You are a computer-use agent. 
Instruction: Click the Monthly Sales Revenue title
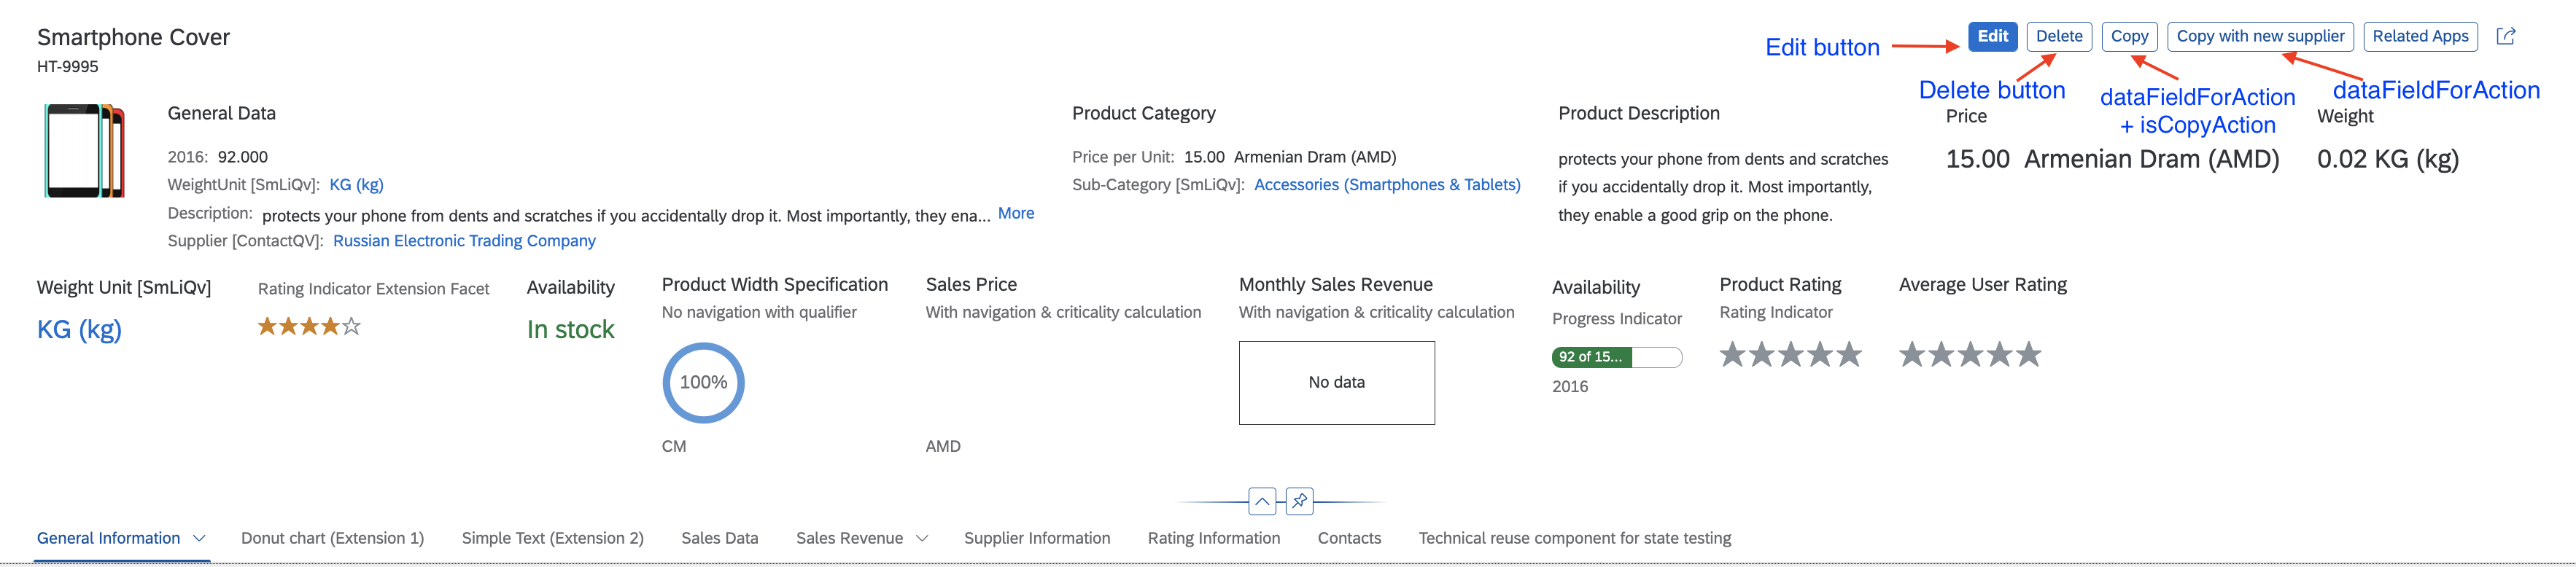1335,285
